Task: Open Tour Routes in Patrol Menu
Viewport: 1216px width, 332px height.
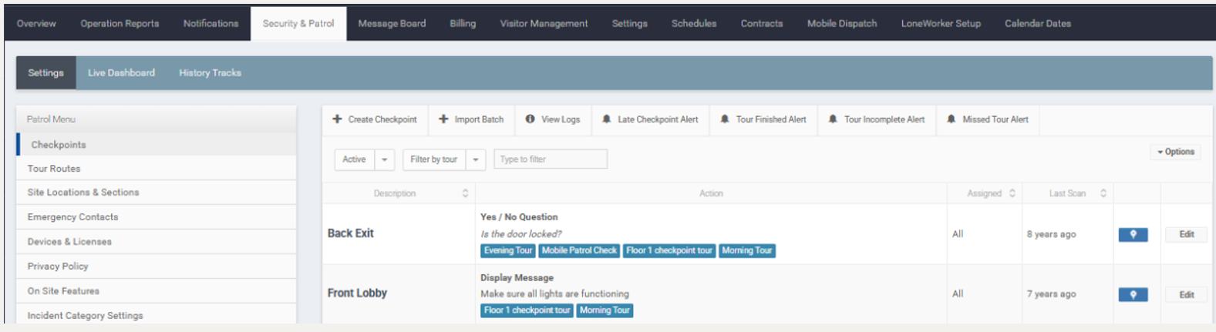Action: (157, 169)
